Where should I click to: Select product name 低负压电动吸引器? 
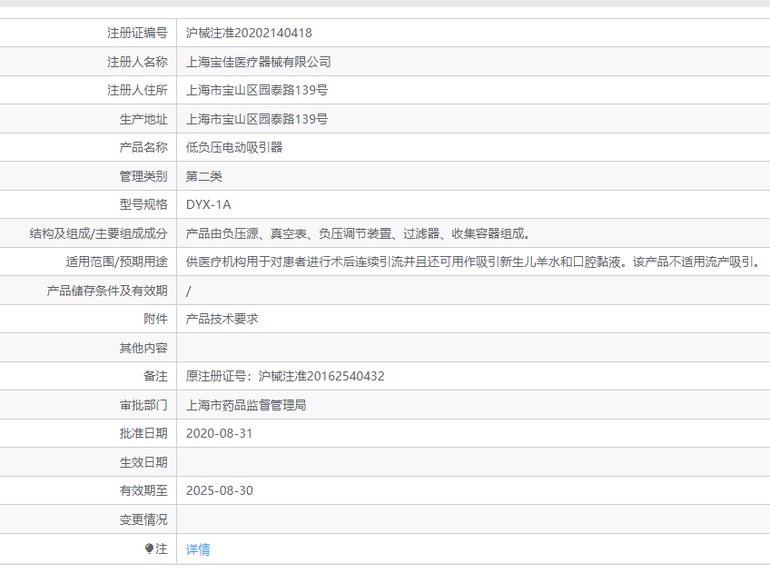[x=234, y=147]
